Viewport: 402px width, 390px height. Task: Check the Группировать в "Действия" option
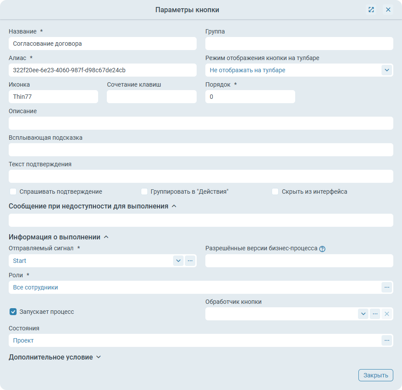click(144, 192)
